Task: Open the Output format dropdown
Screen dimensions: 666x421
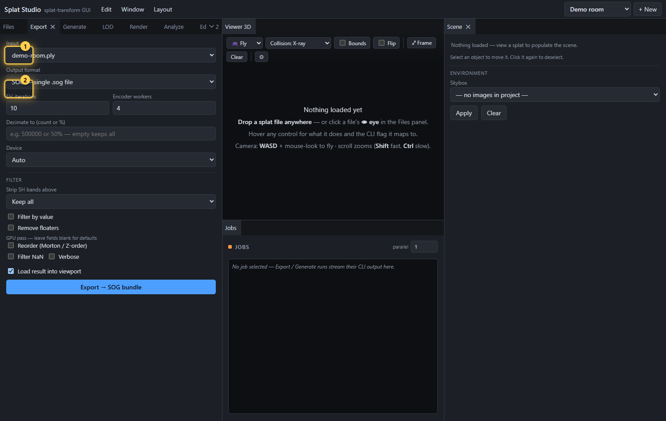Action: coord(111,82)
